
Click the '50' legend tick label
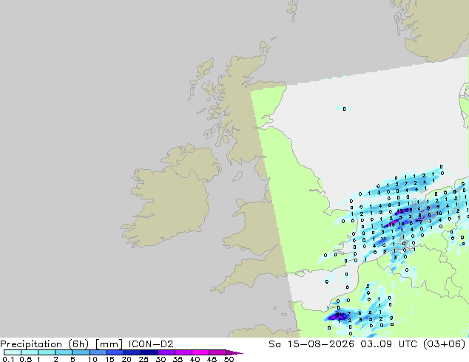[229, 359]
